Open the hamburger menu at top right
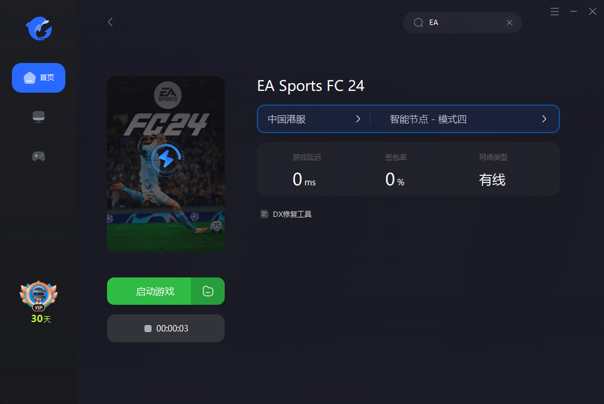Image resolution: width=604 pixels, height=404 pixels. pos(554,11)
